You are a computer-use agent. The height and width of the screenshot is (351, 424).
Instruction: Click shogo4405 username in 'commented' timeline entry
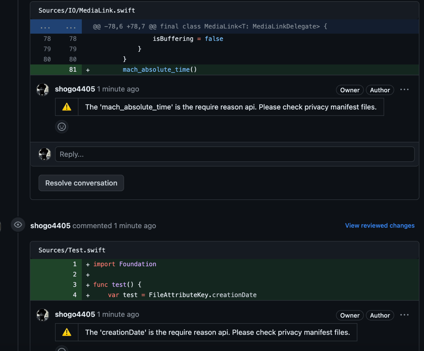click(x=50, y=226)
